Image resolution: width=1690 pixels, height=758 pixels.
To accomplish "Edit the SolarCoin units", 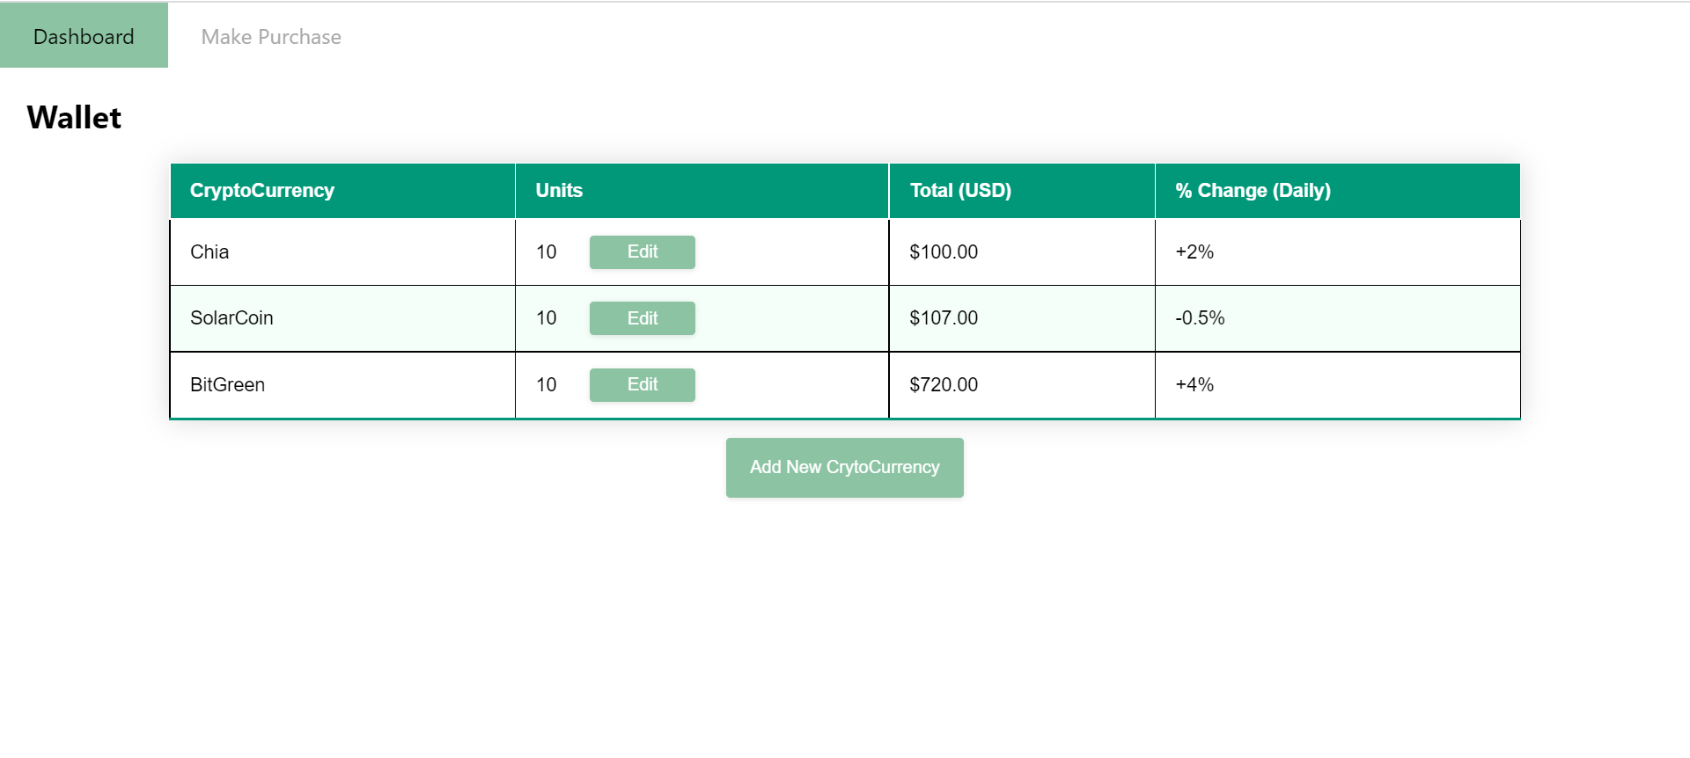I will [x=642, y=318].
